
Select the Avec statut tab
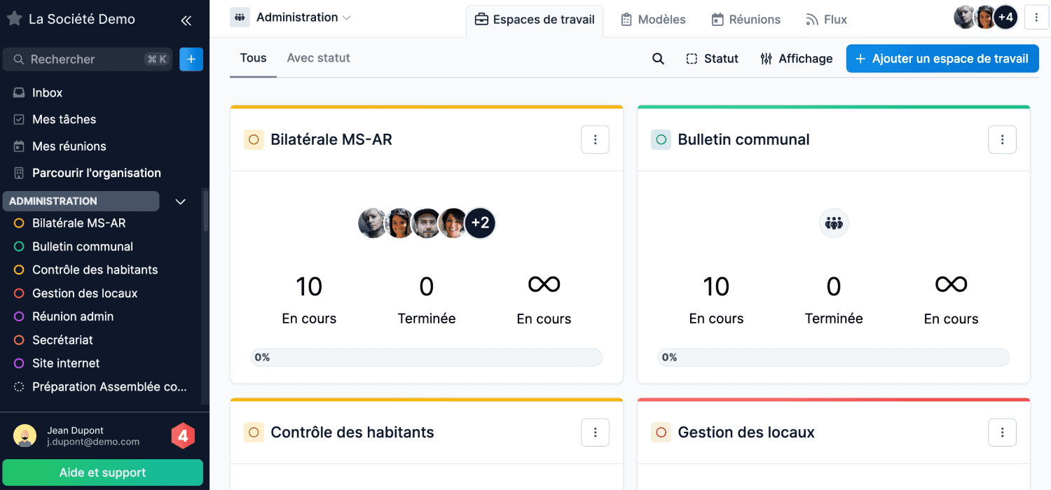[x=318, y=58]
